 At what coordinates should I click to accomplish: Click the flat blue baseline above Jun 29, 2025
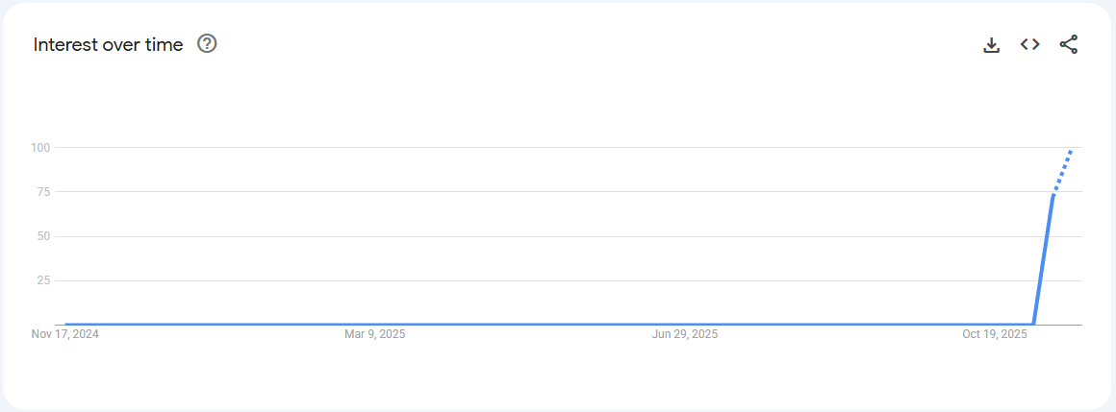coord(685,325)
